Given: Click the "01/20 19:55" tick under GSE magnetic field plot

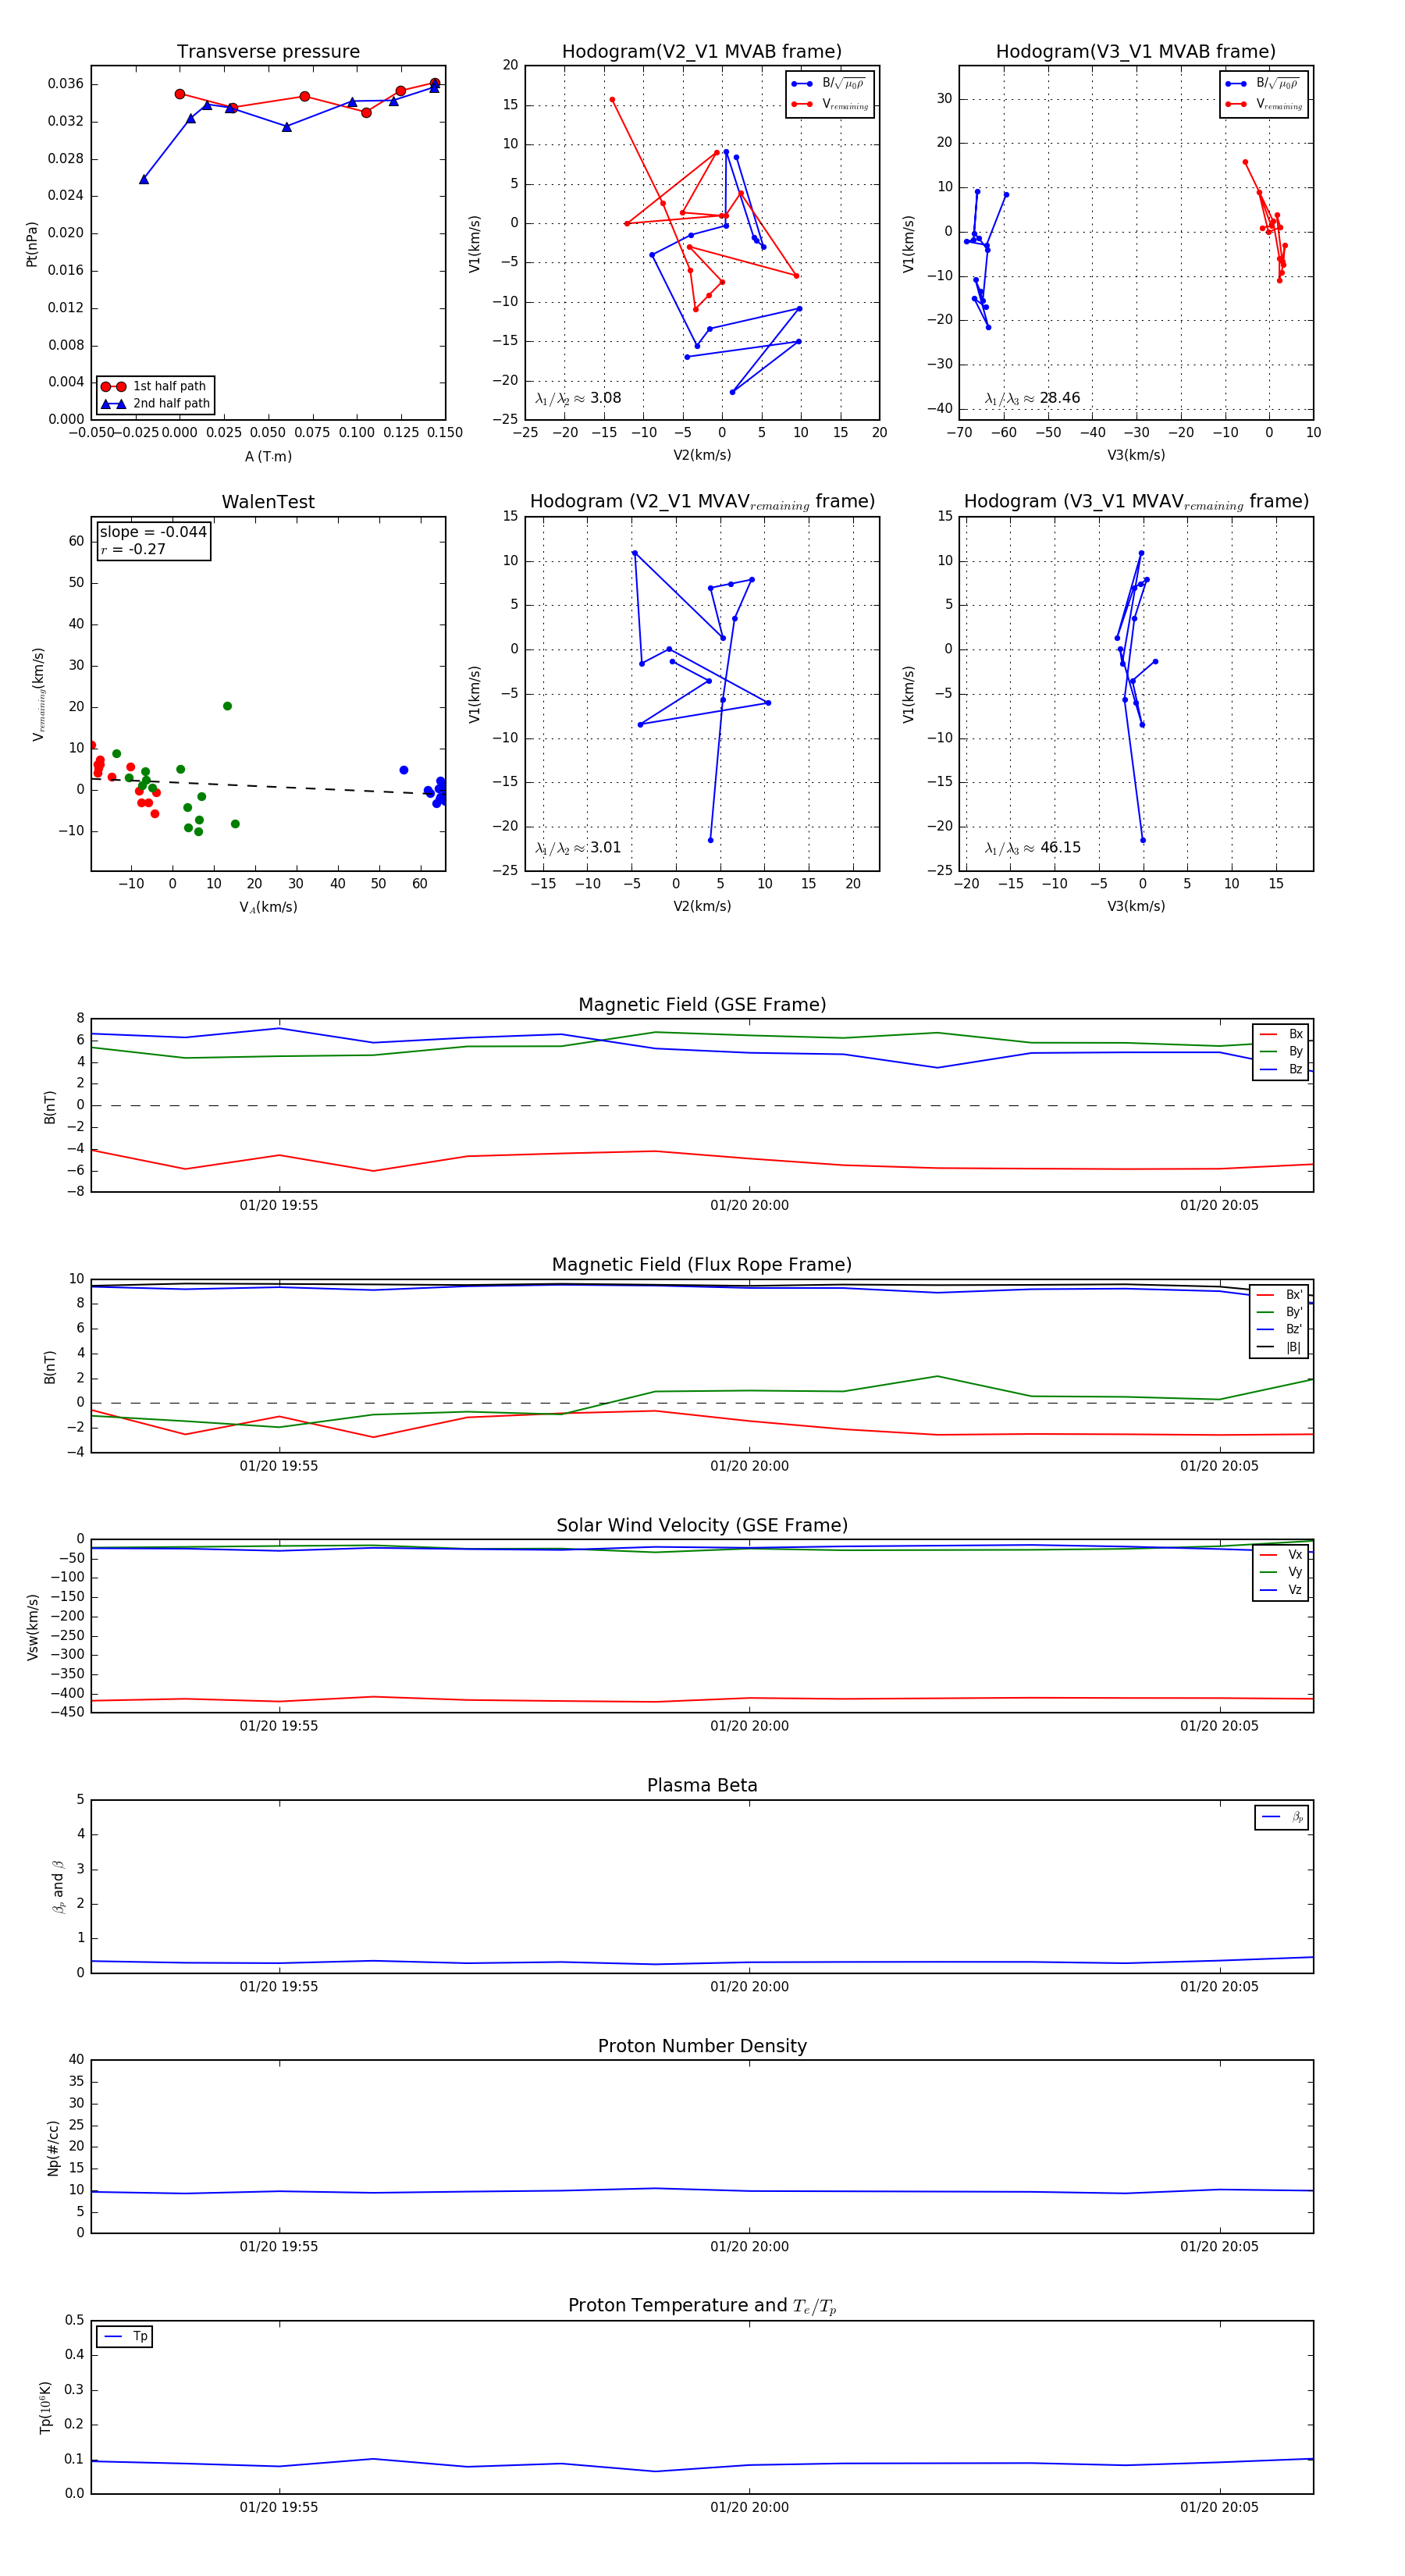Looking at the screenshot, I should tap(278, 1205).
